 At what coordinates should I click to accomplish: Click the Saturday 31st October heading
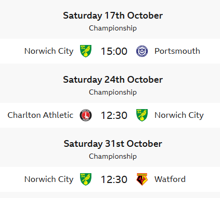[113, 144]
